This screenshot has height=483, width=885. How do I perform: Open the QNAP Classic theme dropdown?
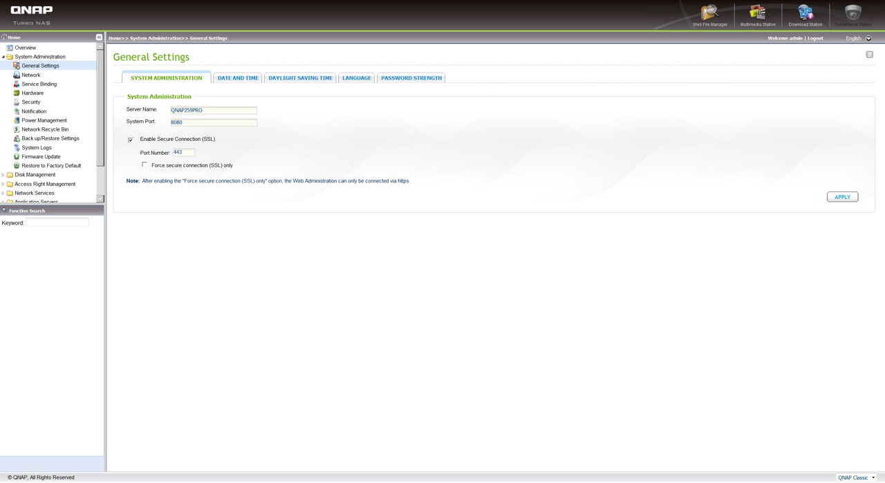click(857, 477)
